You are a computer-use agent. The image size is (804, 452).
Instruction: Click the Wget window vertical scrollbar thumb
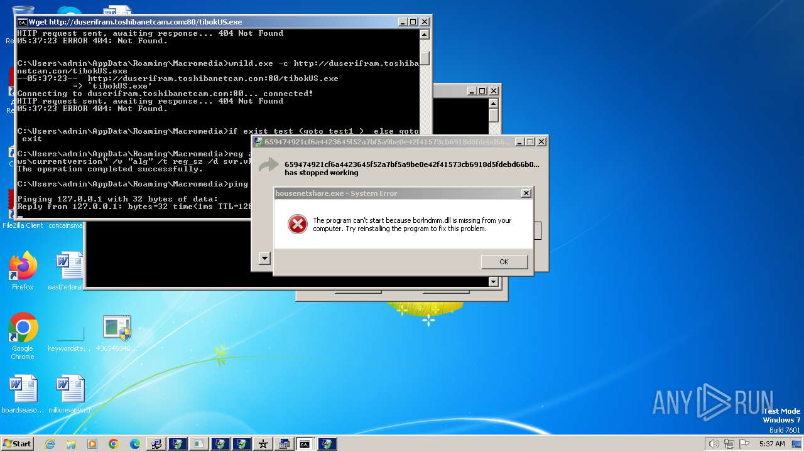[425, 58]
